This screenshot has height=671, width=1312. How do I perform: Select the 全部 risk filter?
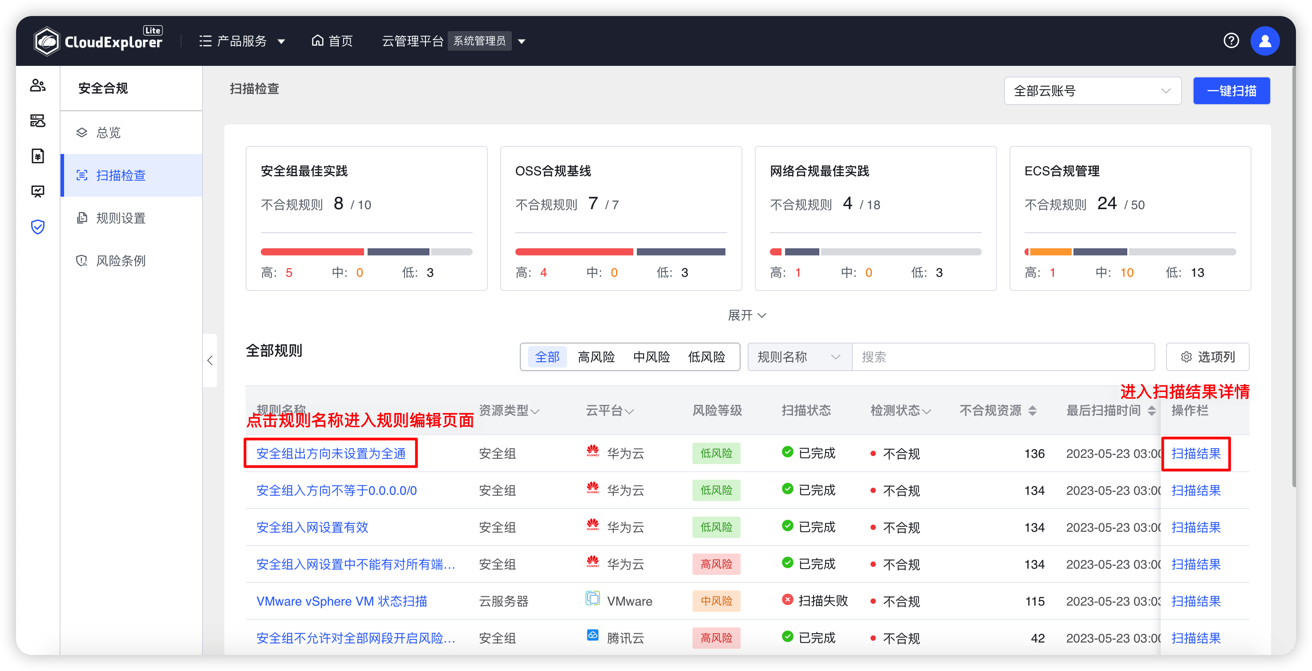[x=547, y=357]
